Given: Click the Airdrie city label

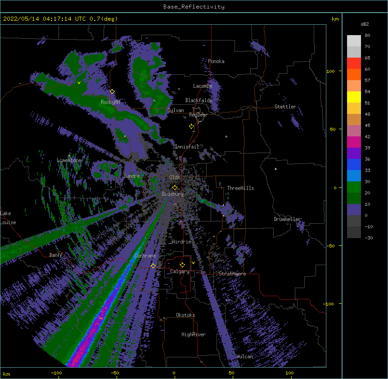Looking at the screenshot, I should tap(182, 242).
